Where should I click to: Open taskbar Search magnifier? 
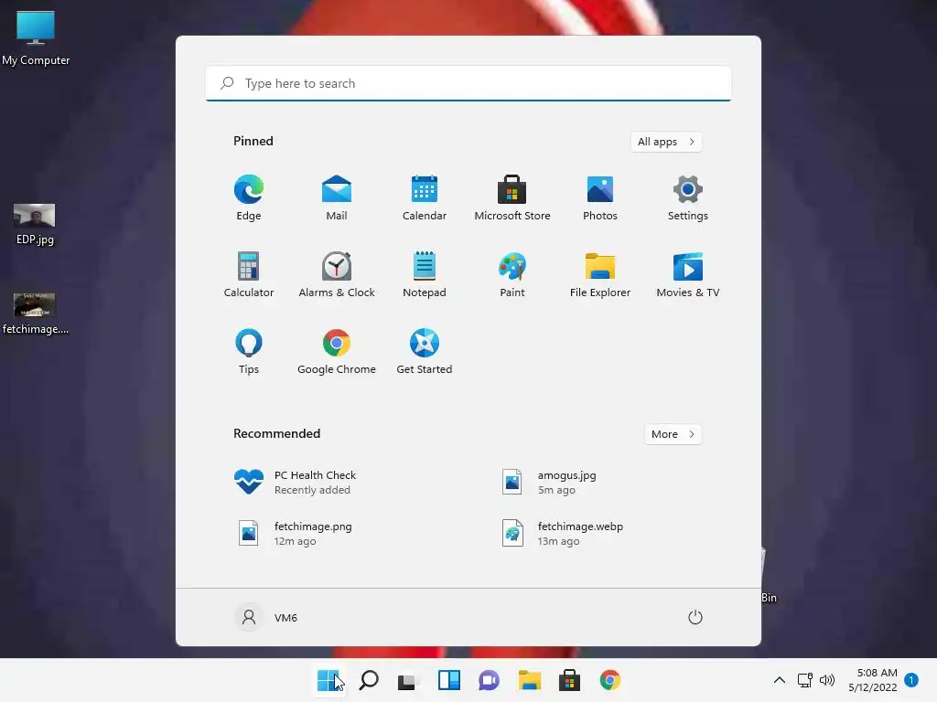tap(369, 680)
